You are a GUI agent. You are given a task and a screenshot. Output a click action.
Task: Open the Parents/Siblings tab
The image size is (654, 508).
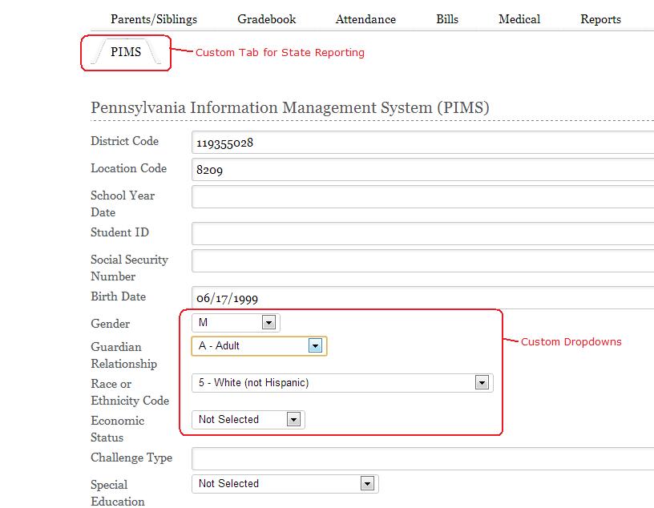coord(154,18)
